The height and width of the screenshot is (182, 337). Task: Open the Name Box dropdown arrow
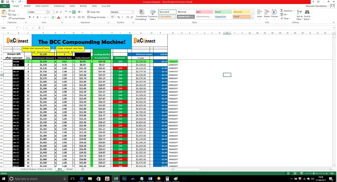tap(16, 28)
